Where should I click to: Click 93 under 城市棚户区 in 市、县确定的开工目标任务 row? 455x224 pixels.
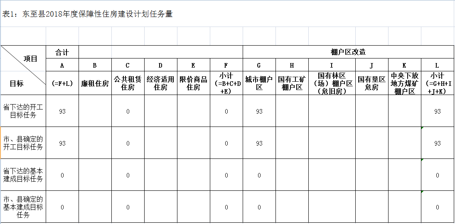point(259,144)
